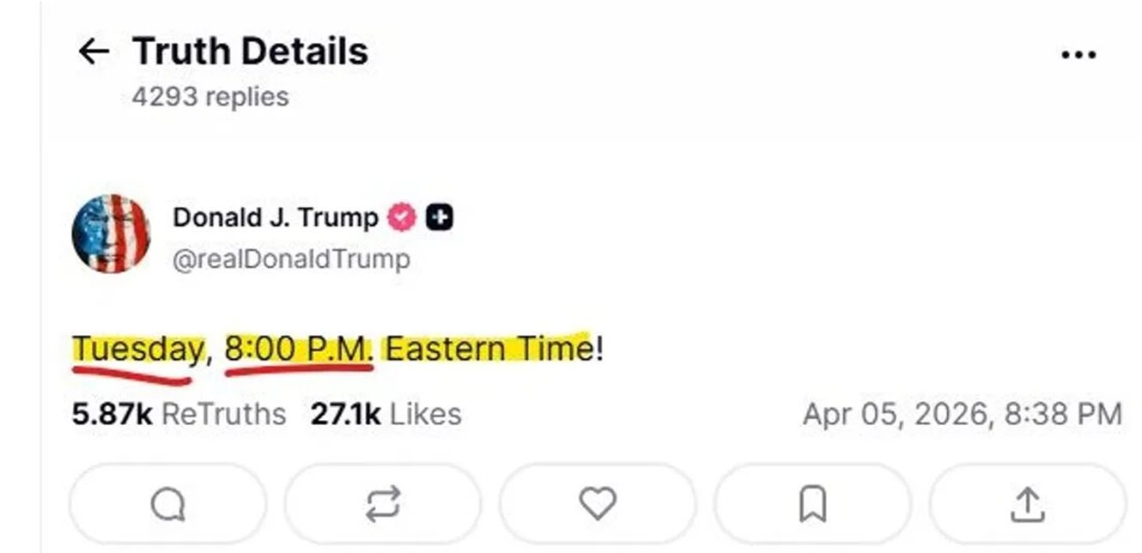This screenshot has height=553, width=1142.
Task: Open Donald J. Trump's profile avatar
Action: (x=111, y=234)
